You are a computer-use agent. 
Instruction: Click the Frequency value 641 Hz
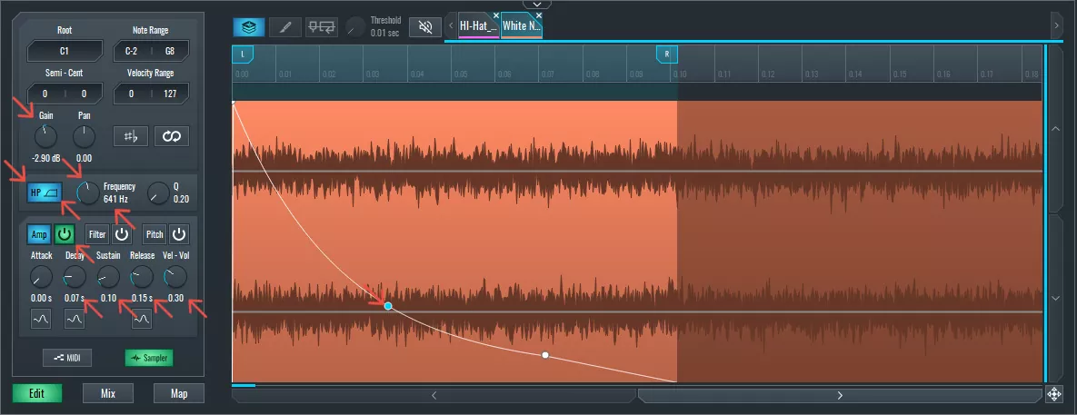(116, 200)
